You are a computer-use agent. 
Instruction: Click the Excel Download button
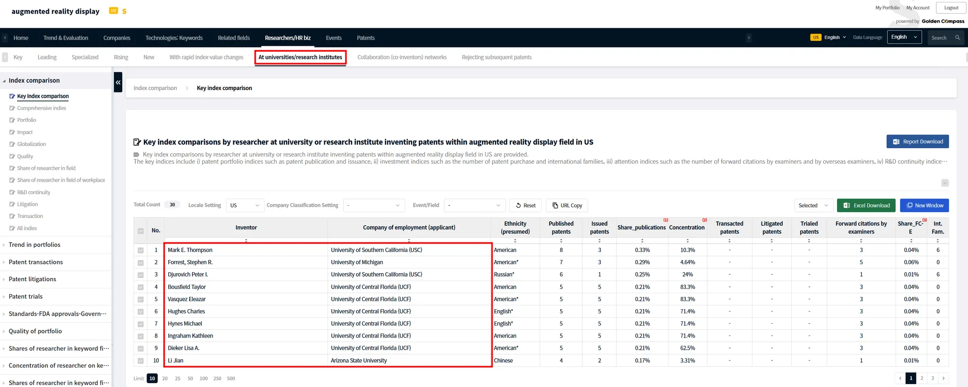pos(866,205)
